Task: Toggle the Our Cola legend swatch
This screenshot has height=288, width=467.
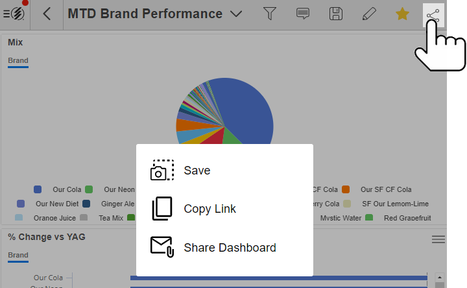Action: pyautogui.click(x=38, y=189)
